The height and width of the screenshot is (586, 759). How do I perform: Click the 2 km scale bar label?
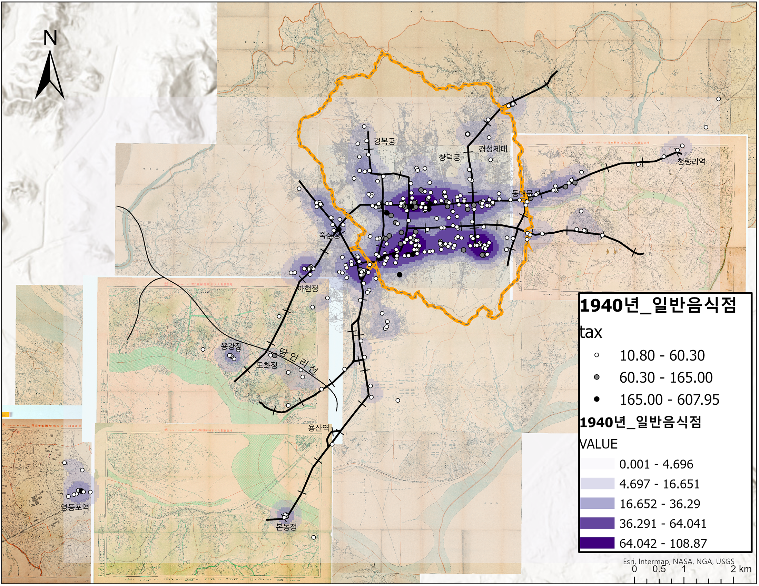[741, 569]
